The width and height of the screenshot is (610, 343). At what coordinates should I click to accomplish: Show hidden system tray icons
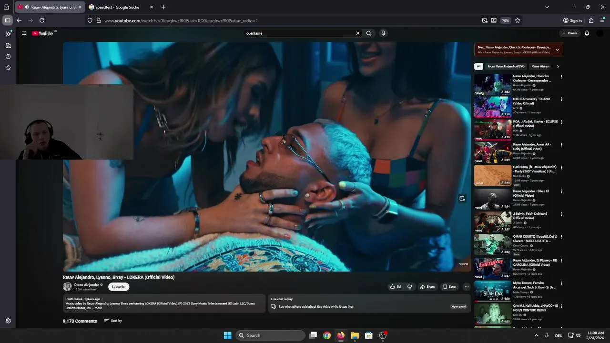click(536, 335)
